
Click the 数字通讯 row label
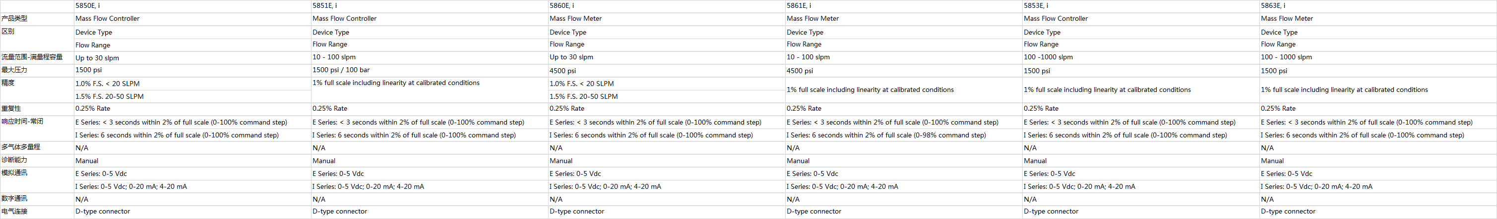coord(14,199)
